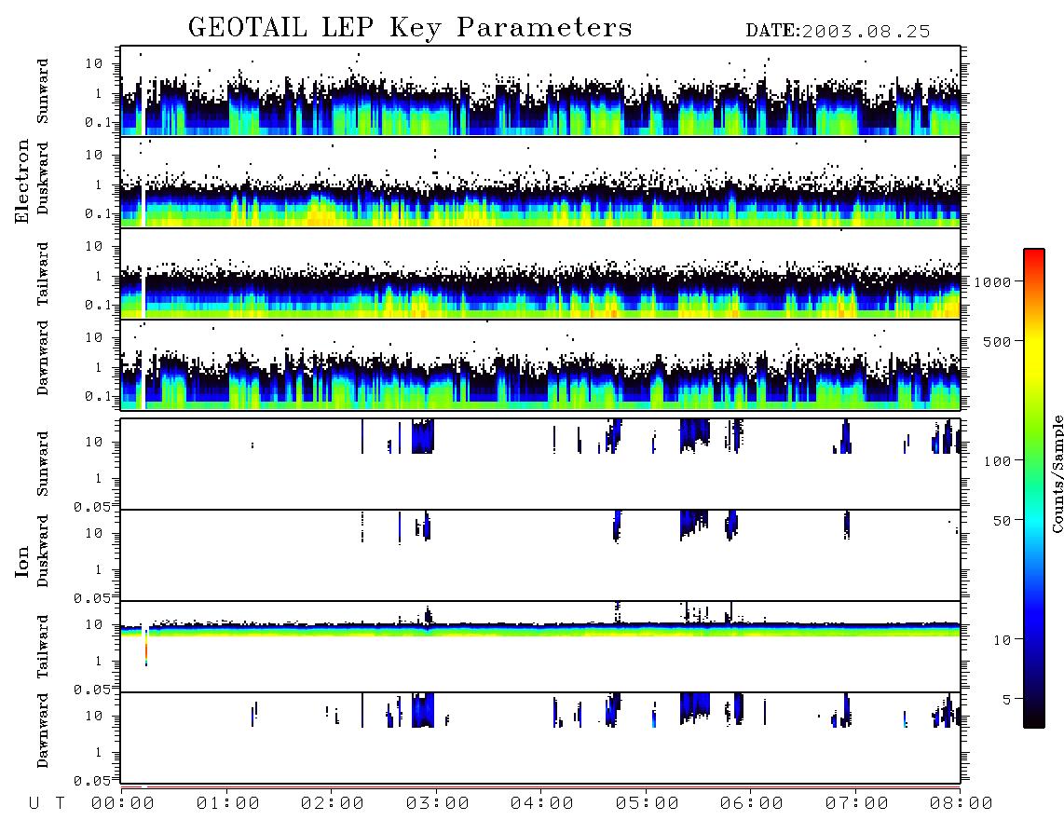Click the "Counts/Sample" colorbar caption

click(1057, 473)
